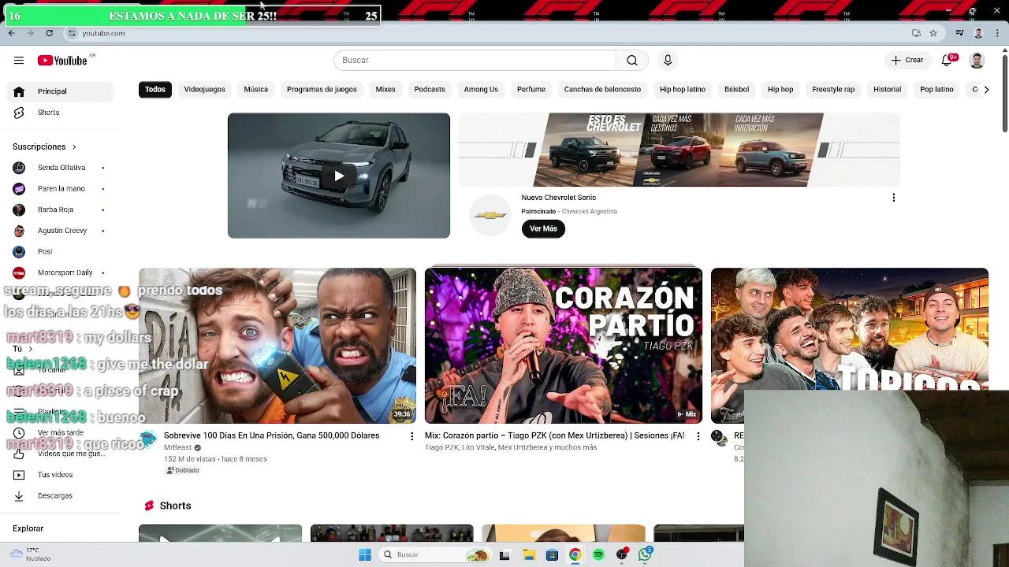Open the Nuevo Chevrolet Sonic title link
The height and width of the screenshot is (567, 1009).
tap(558, 198)
